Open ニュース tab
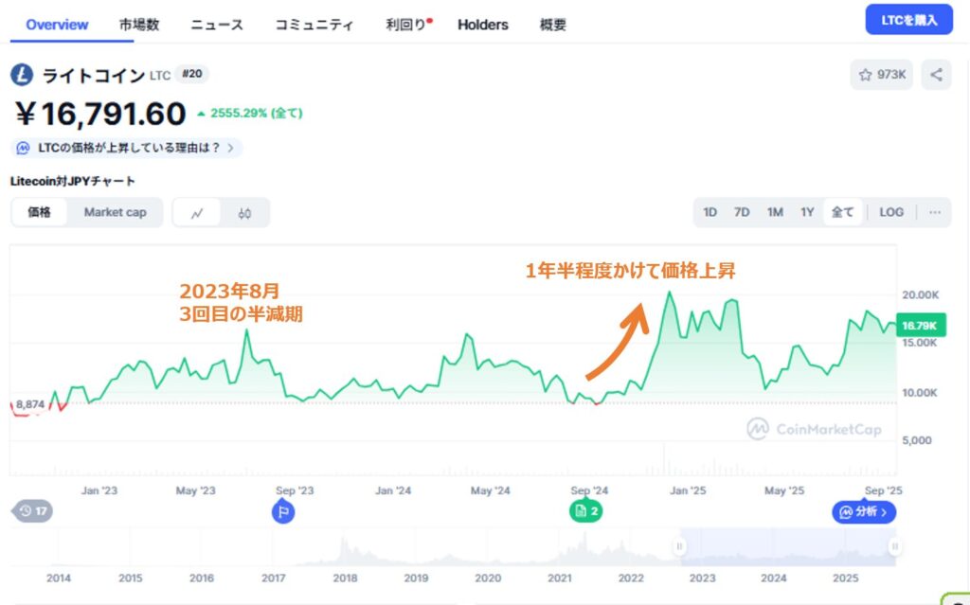Viewport: 970px width, 605px height. 217,25
